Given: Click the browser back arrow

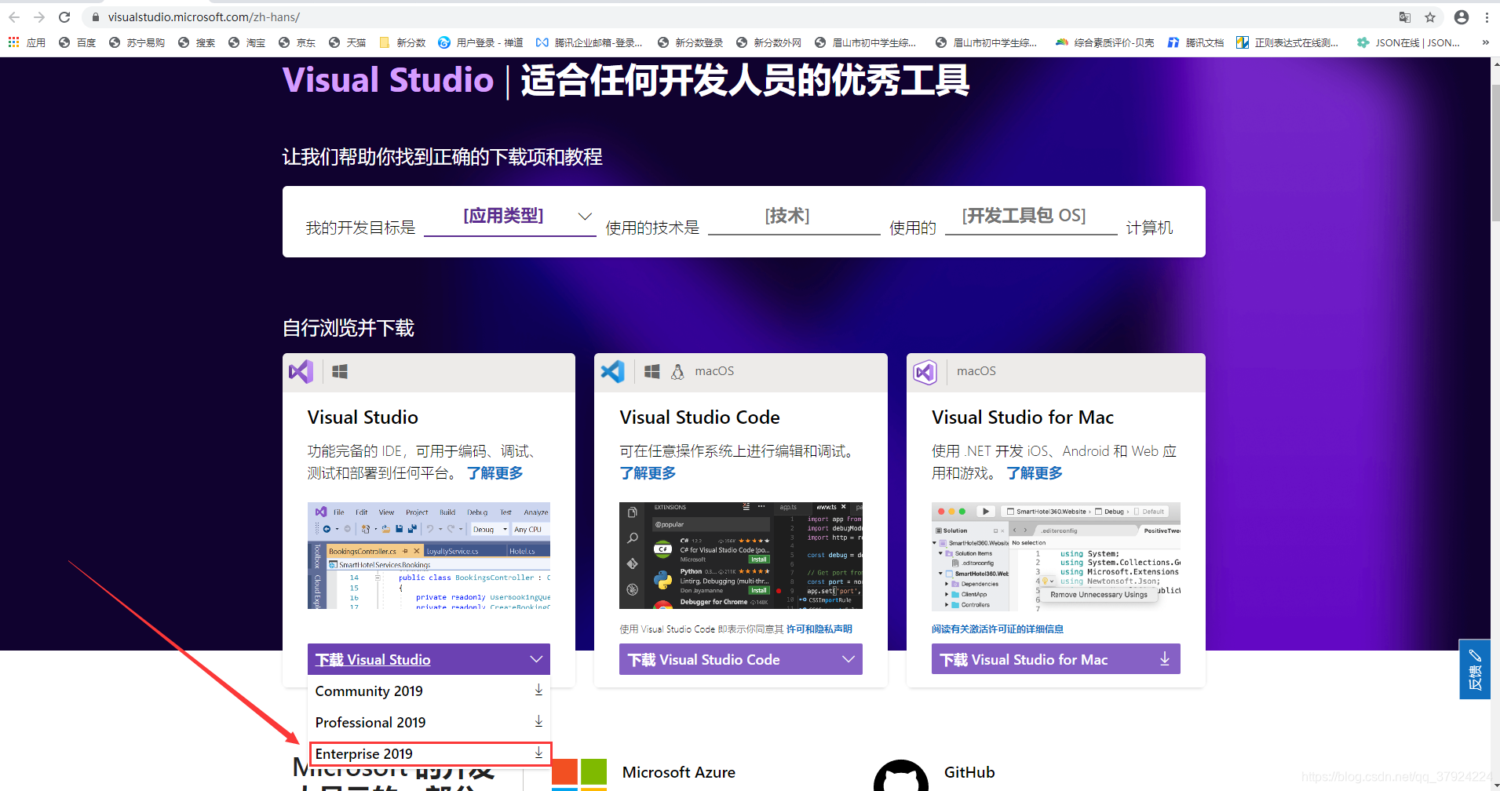Looking at the screenshot, I should pos(14,17).
